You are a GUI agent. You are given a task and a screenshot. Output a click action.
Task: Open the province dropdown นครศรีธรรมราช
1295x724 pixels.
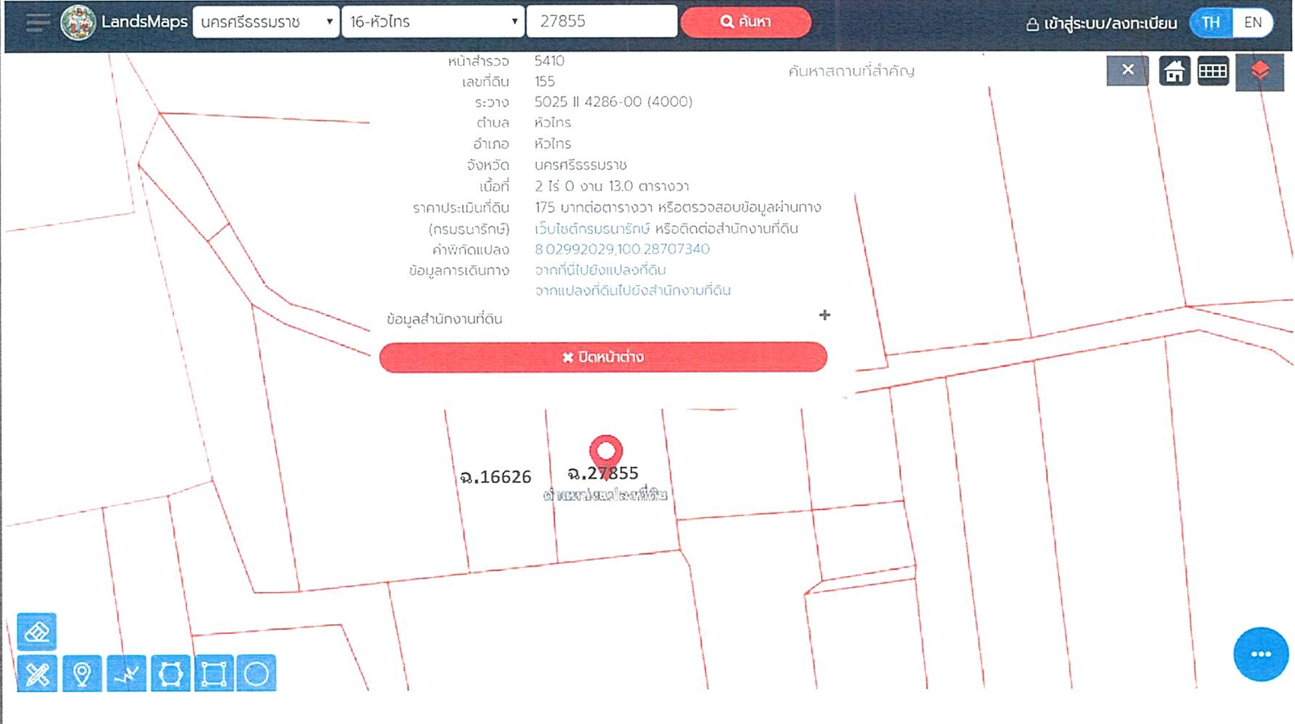(x=266, y=22)
